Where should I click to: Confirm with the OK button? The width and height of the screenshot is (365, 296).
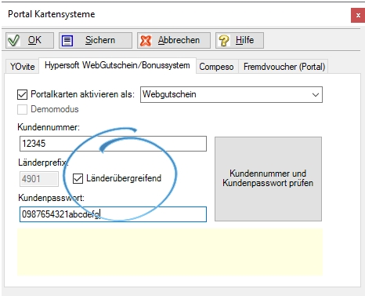tap(30, 40)
